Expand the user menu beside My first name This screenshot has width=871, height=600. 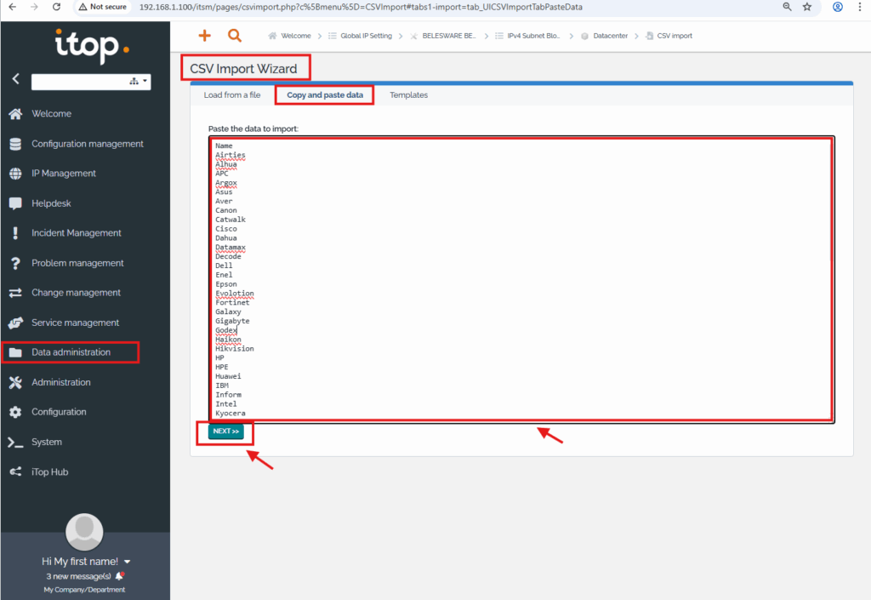[127, 562]
